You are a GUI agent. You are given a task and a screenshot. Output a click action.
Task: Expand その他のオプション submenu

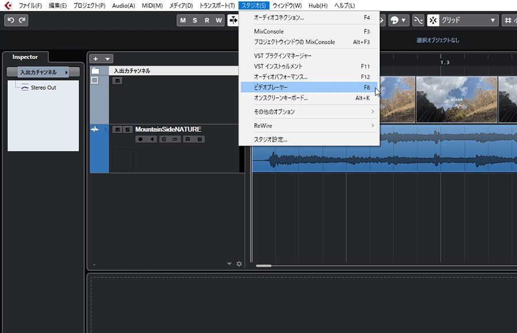(x=309, y=112)
